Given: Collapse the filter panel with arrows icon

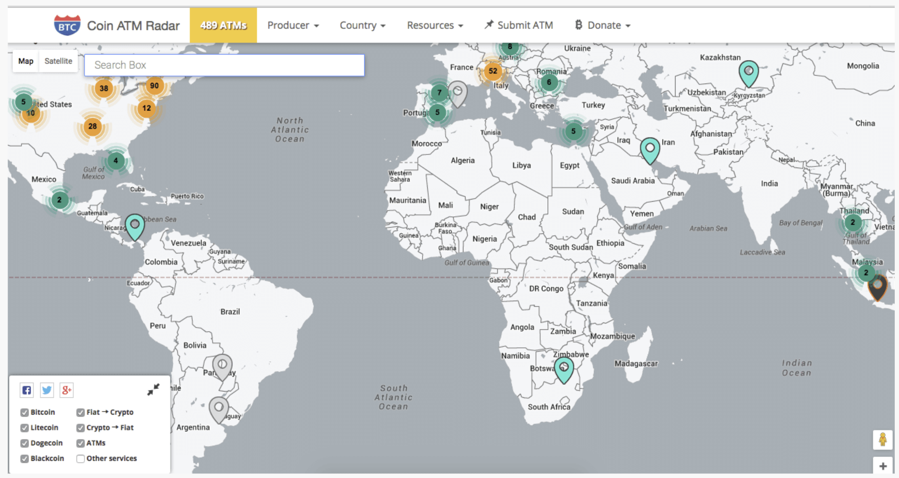Looking at the screenshot, I should [153, 389].
